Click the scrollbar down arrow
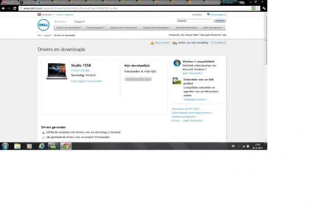The image size is (317, 213). click(266, 140)
